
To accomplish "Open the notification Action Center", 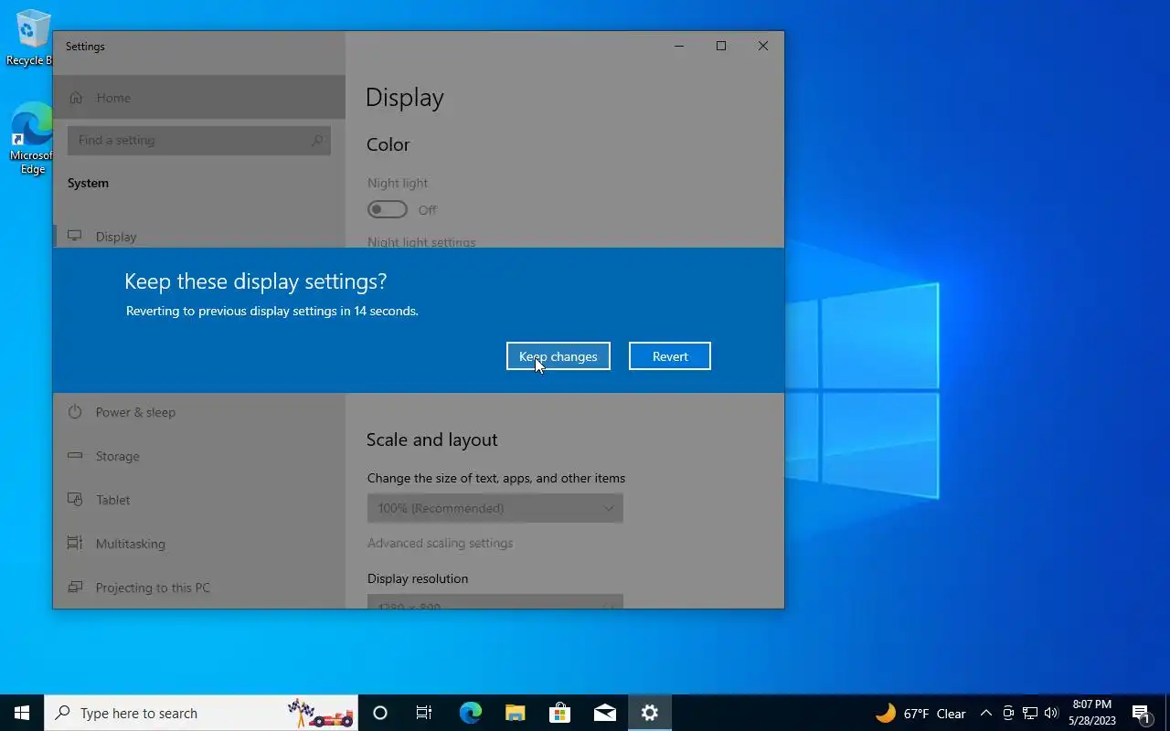I will pos(1141,714).
